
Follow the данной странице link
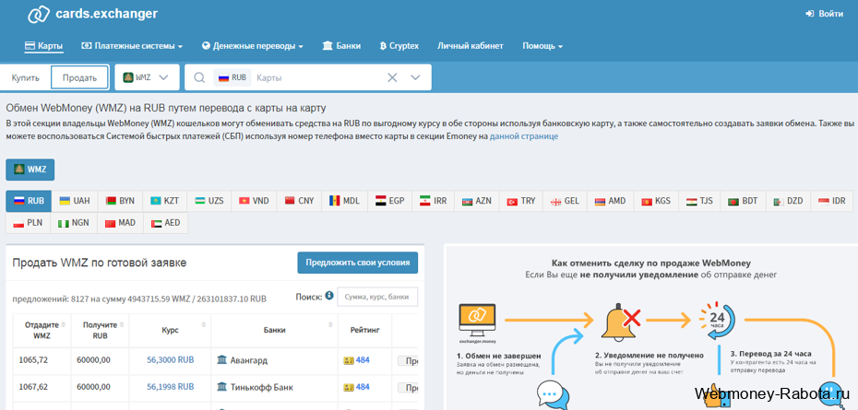[524, 136]
